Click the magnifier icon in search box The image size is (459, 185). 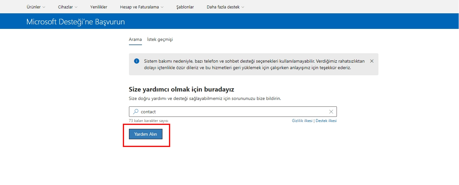click(x=136, y=112)
